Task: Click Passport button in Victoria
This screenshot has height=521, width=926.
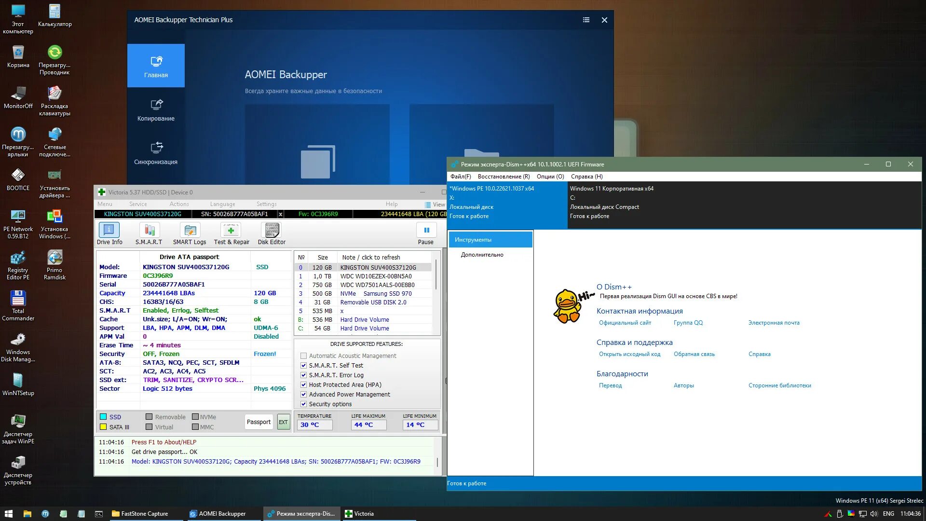Action: 259,421
